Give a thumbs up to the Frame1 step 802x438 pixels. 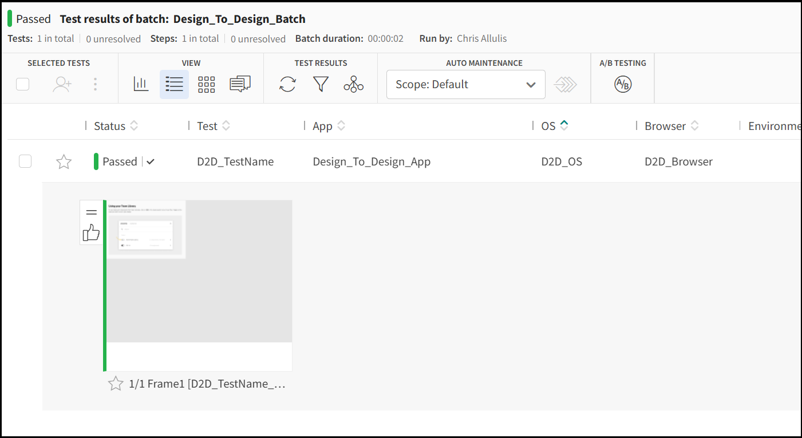(91, 232)
